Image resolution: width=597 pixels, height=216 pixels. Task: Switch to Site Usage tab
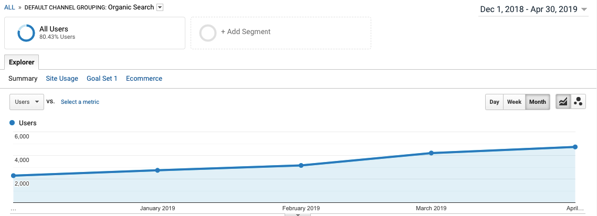(62, 78)
